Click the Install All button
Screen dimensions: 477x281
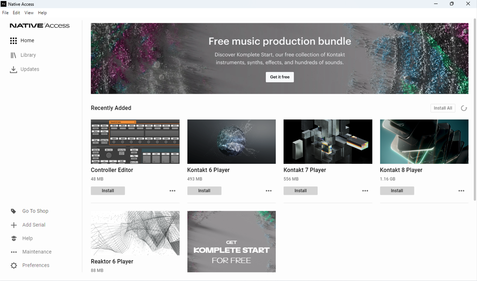click(443, 108)
